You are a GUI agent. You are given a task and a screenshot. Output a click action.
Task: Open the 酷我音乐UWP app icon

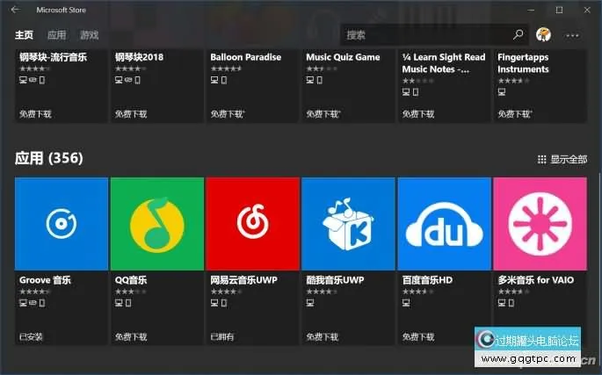348,225
